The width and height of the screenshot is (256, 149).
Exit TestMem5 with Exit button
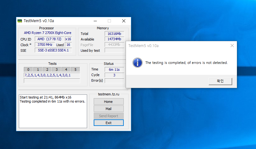click(x=108, y=123)
